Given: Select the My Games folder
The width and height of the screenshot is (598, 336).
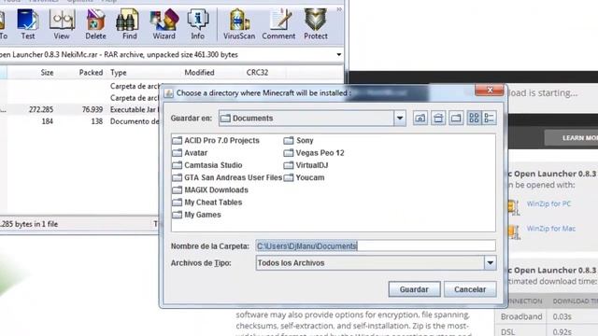Looking at the screenshot, I should (x=197, y=215).
